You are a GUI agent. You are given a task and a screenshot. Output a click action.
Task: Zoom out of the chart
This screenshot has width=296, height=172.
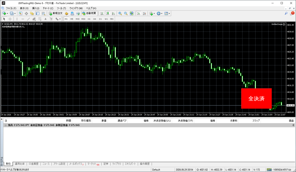(126, 13)
